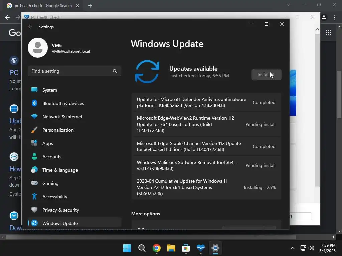Click the Installing - 25% status
Viewport: 342px width, 256px height.
click(x=260, y=187)
